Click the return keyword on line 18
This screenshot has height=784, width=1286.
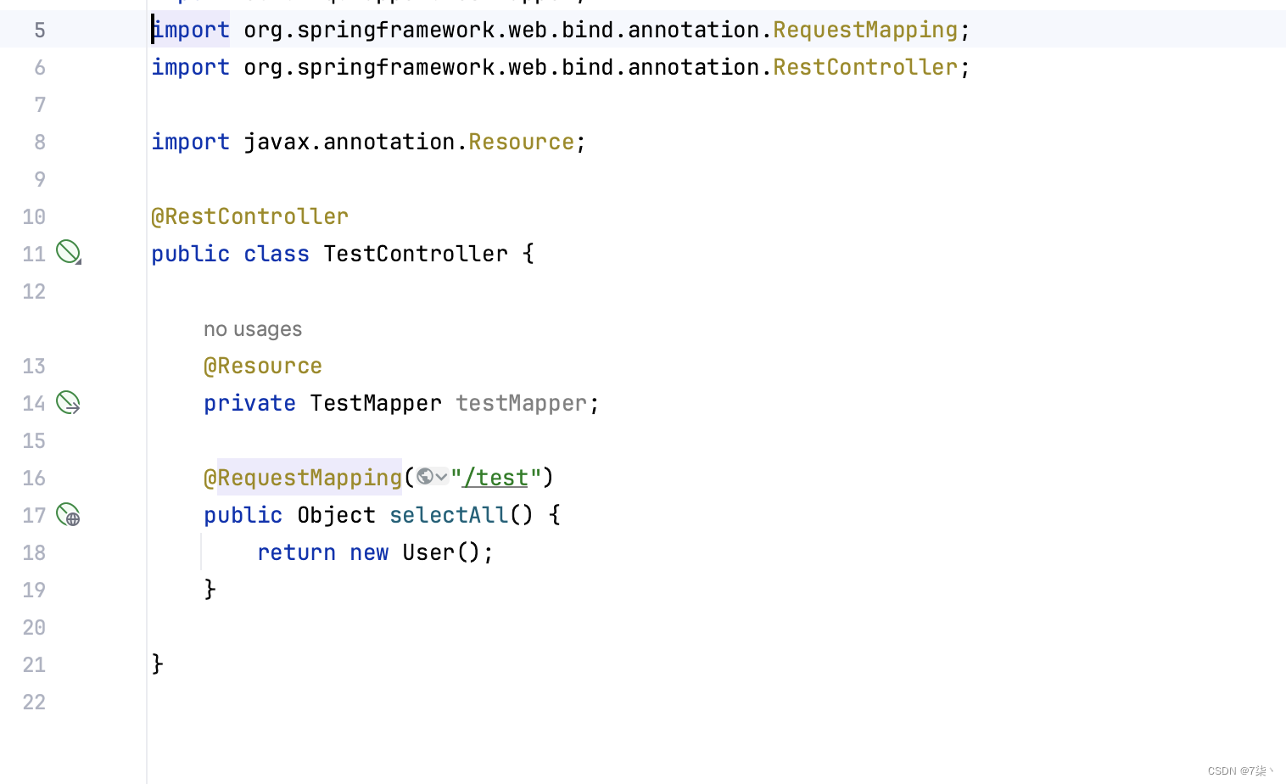pos(297,552)
